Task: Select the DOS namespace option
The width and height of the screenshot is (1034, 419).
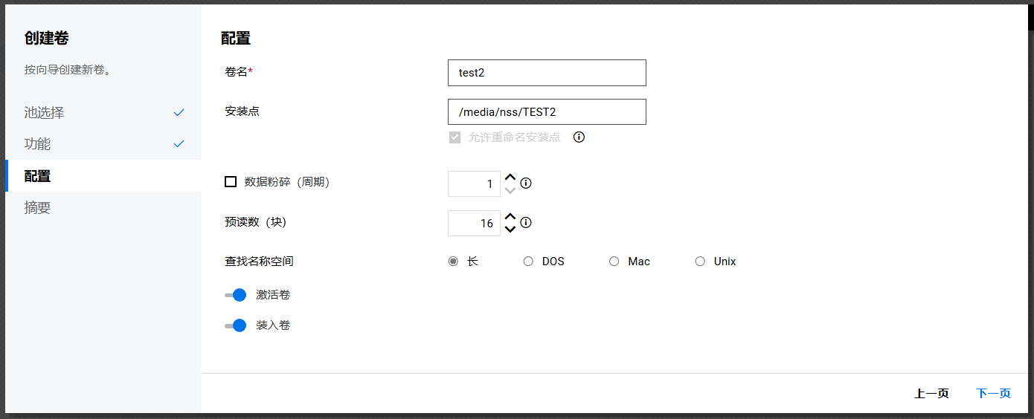Action: 528,262
